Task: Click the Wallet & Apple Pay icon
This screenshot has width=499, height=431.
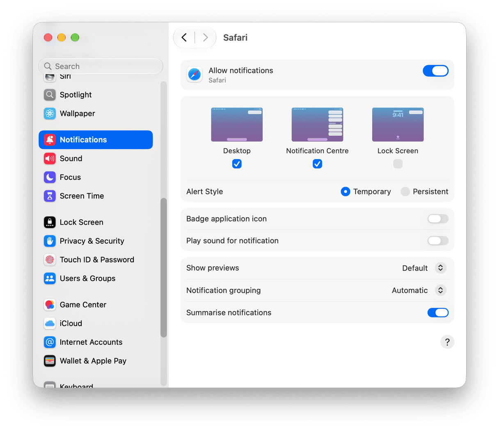Action: [x=50, y=361]
